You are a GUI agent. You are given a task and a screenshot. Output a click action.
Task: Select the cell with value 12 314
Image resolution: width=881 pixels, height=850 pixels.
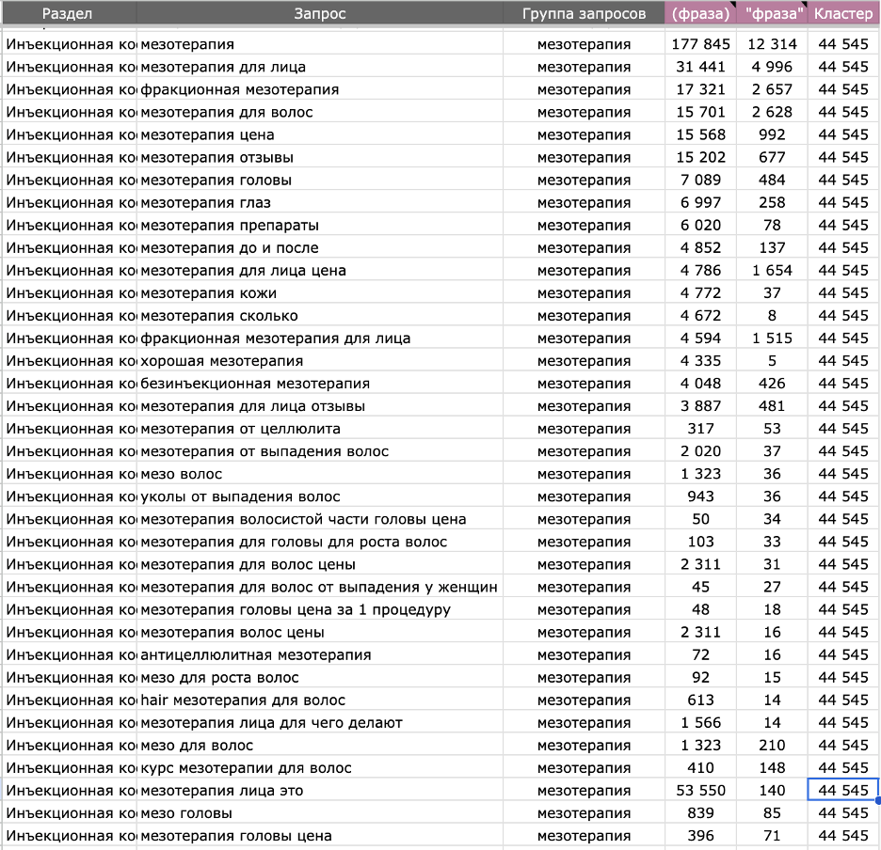[x=772, y=44]
